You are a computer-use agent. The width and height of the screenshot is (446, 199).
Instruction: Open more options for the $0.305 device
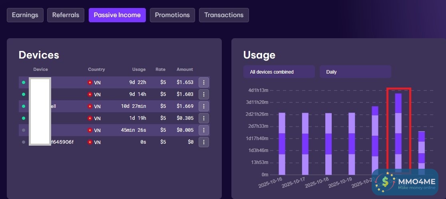pos(204,118)
